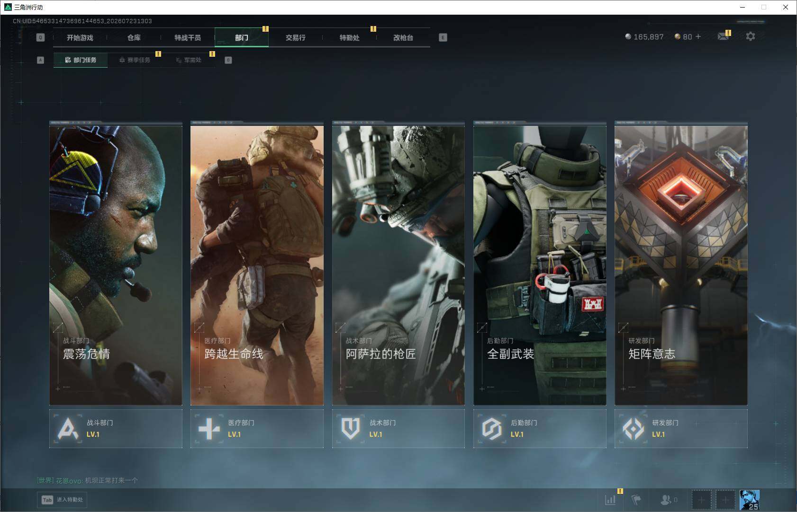Screen dimensions: 797x512
Task: Select the 部门 tab
Action: [x=242, y=37]
